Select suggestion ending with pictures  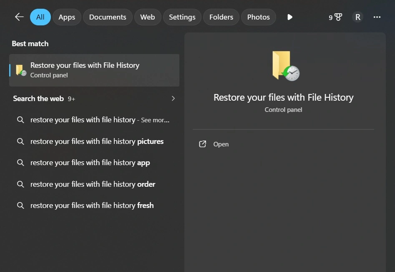[x=94, y=141]
